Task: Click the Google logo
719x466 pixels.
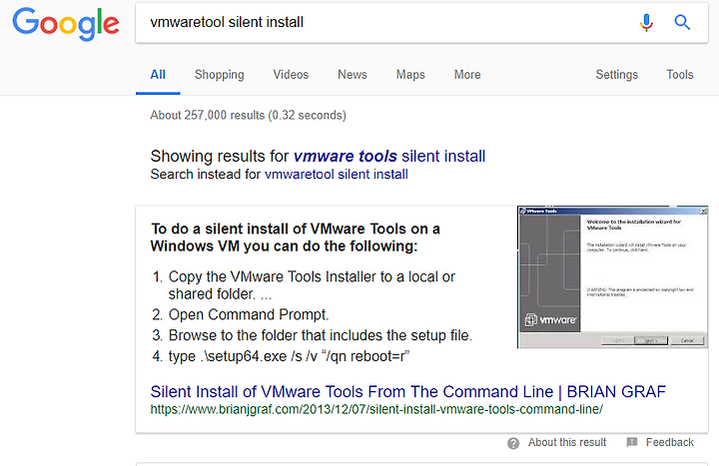Action: pyautogui.click(x=66, y=24)
